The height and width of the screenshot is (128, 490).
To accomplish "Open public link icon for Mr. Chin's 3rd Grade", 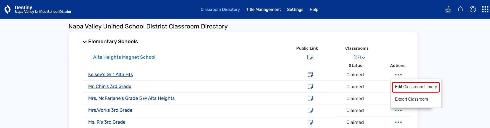I will pos(310,87).
